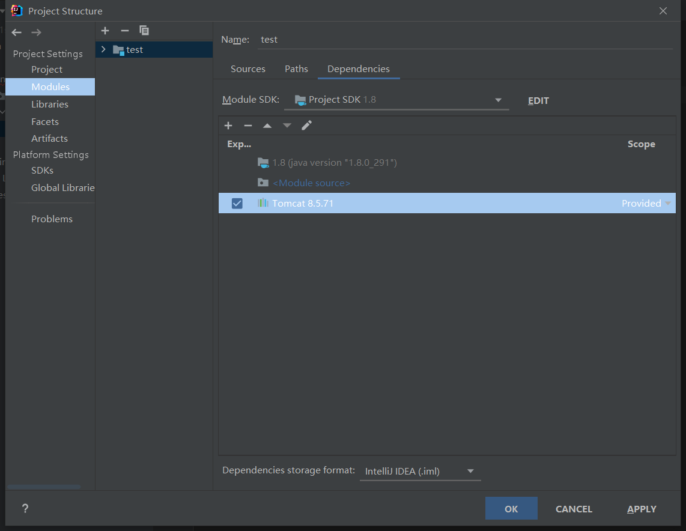Select the <Module source> row
This screenshot has width=686, height=531.
click(447, 183)
